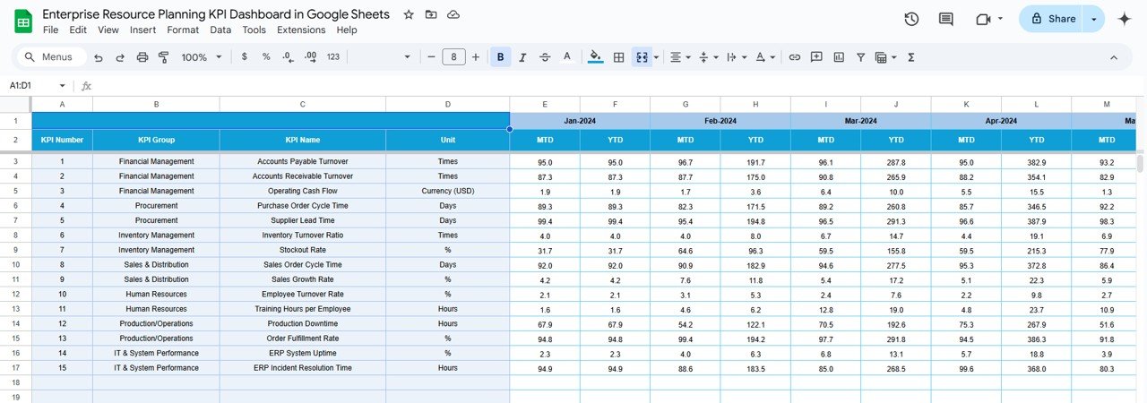
Task: Select column C header
Action: click(303, 104)
